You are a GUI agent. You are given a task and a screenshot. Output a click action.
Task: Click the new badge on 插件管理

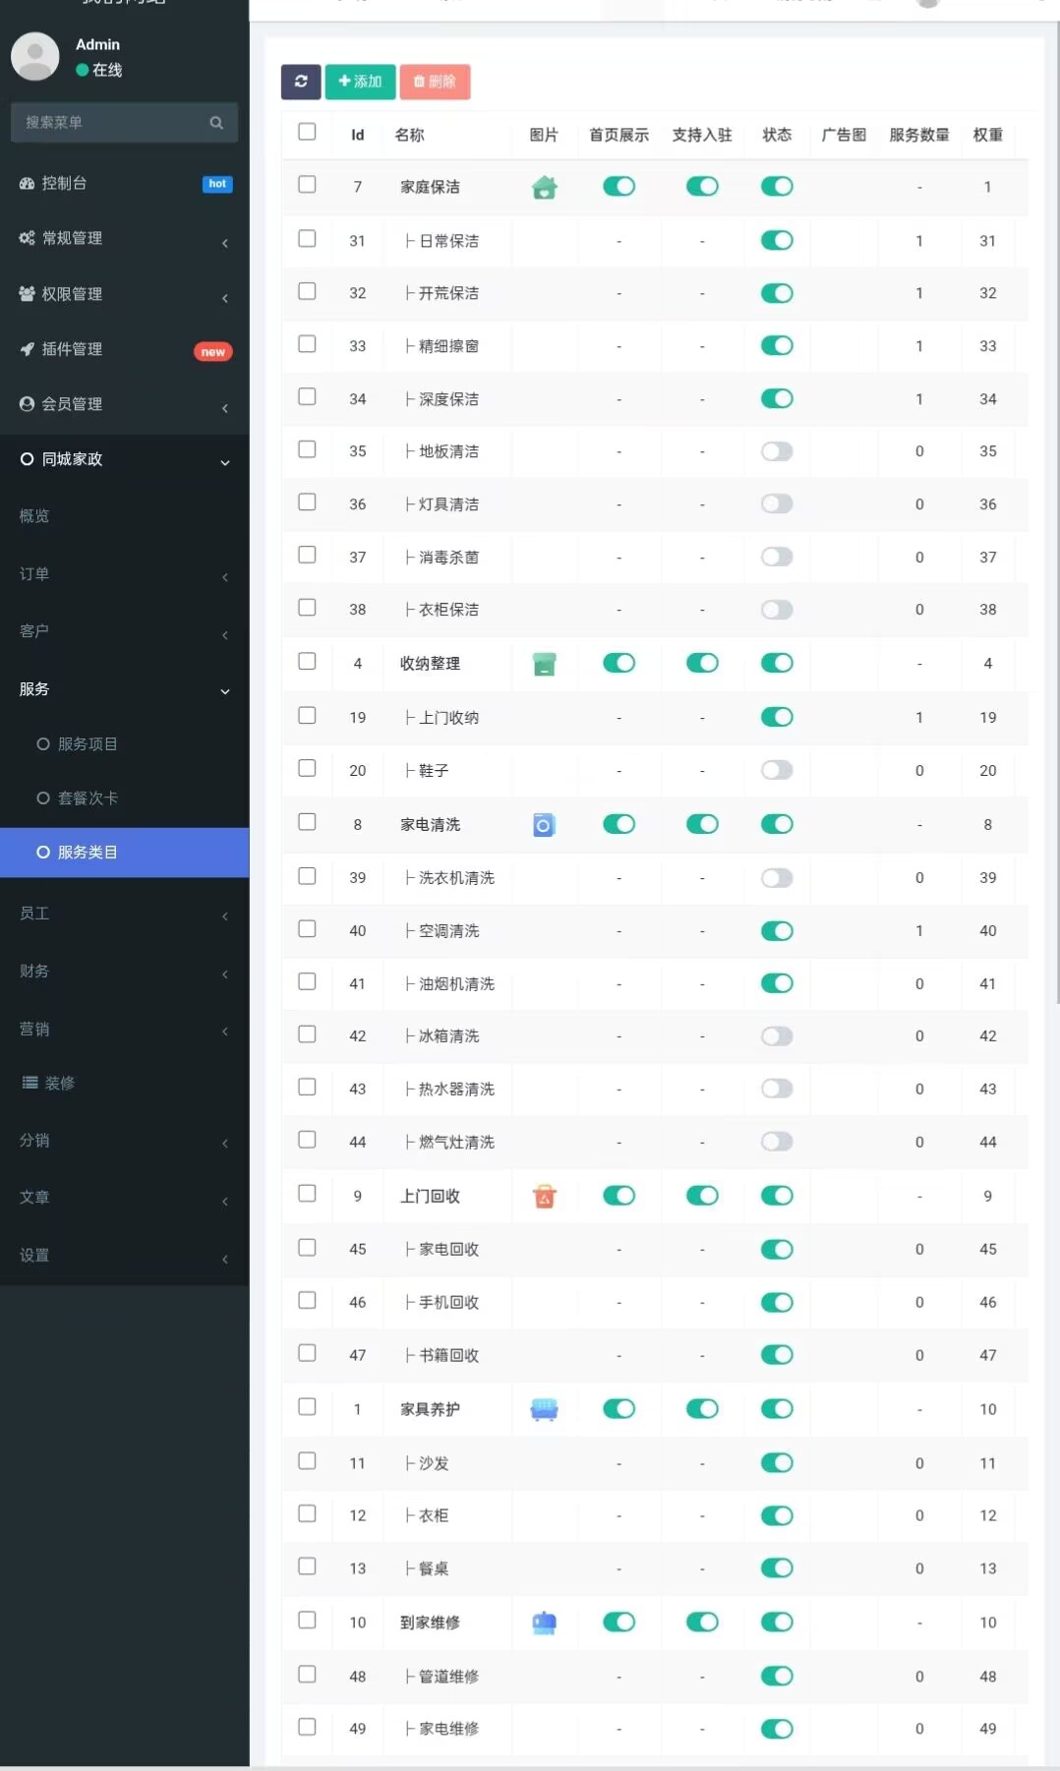(x=213, y=352)
